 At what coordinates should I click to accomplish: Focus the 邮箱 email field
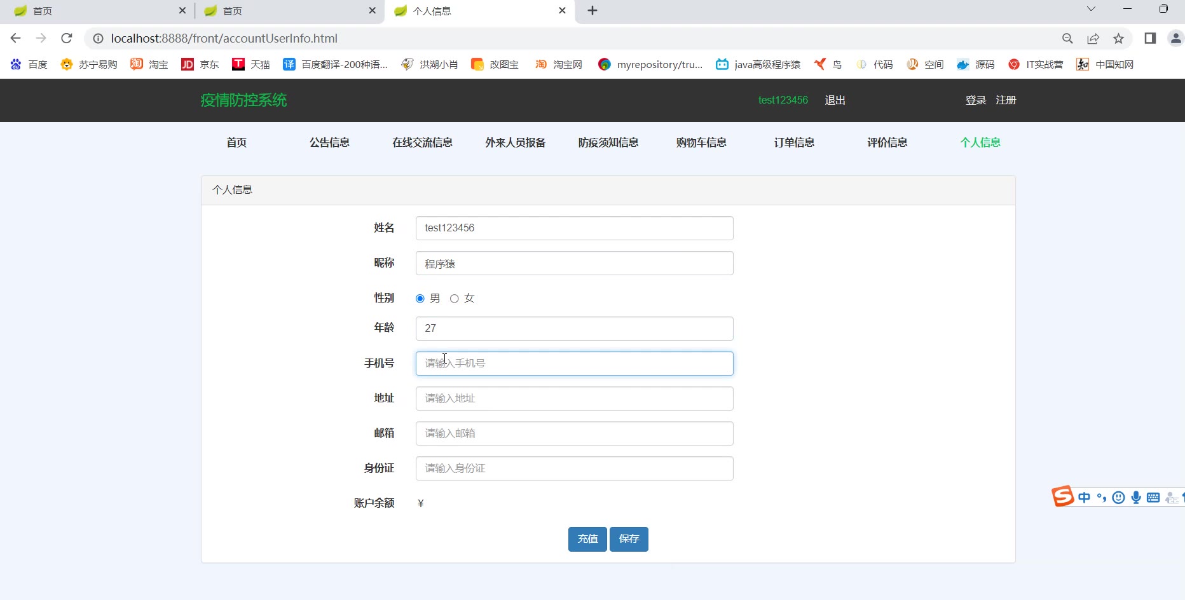tap(575, 433)
